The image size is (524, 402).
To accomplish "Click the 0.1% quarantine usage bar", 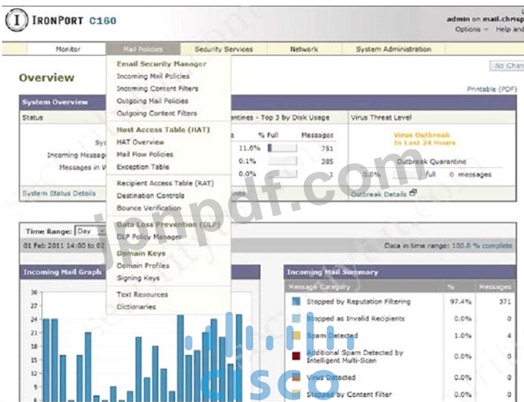I will 282,161.
